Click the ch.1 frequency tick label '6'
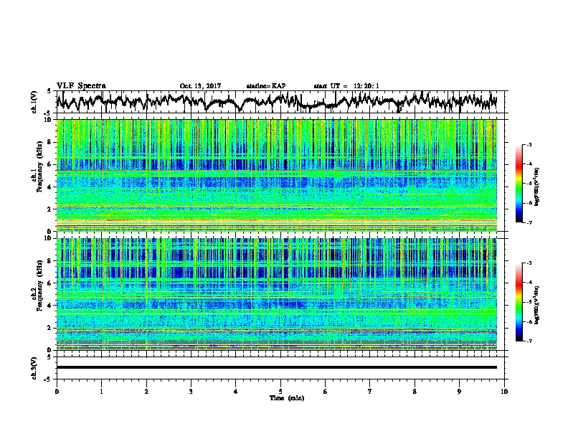568x439 pixels. [49, 164]
